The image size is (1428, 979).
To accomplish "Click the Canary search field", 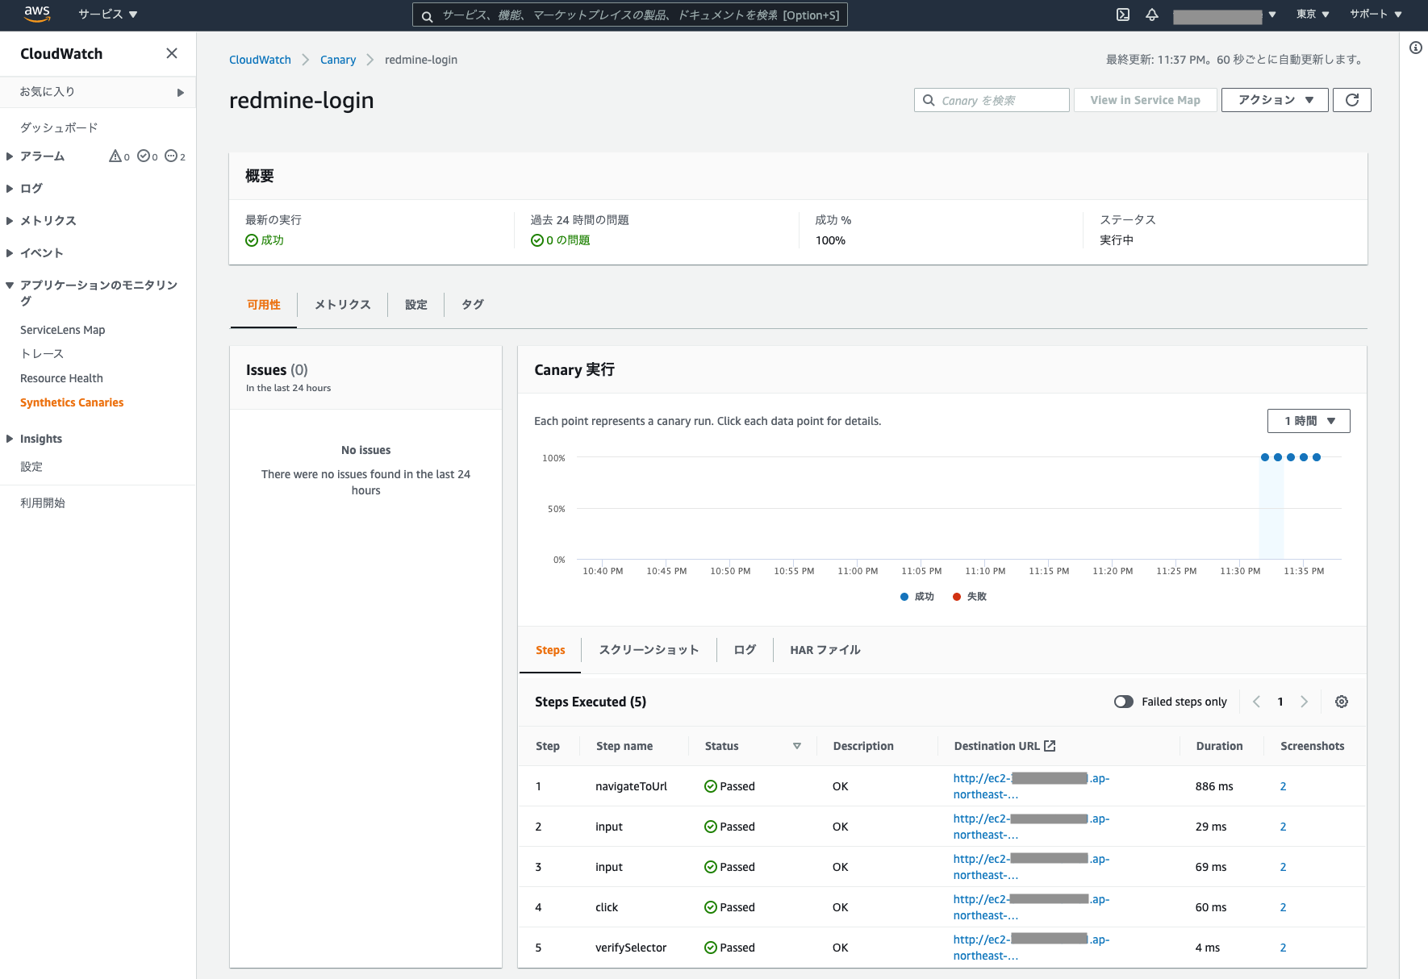I will point(992,100).
